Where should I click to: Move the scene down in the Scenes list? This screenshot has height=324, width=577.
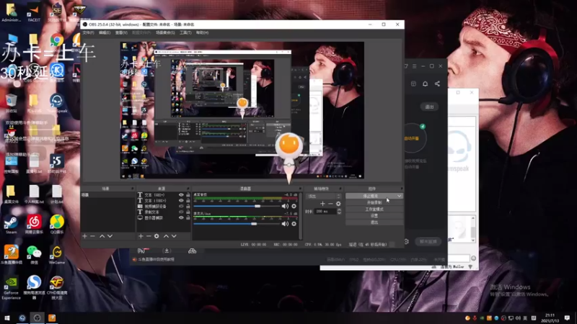tap(110, 236)
